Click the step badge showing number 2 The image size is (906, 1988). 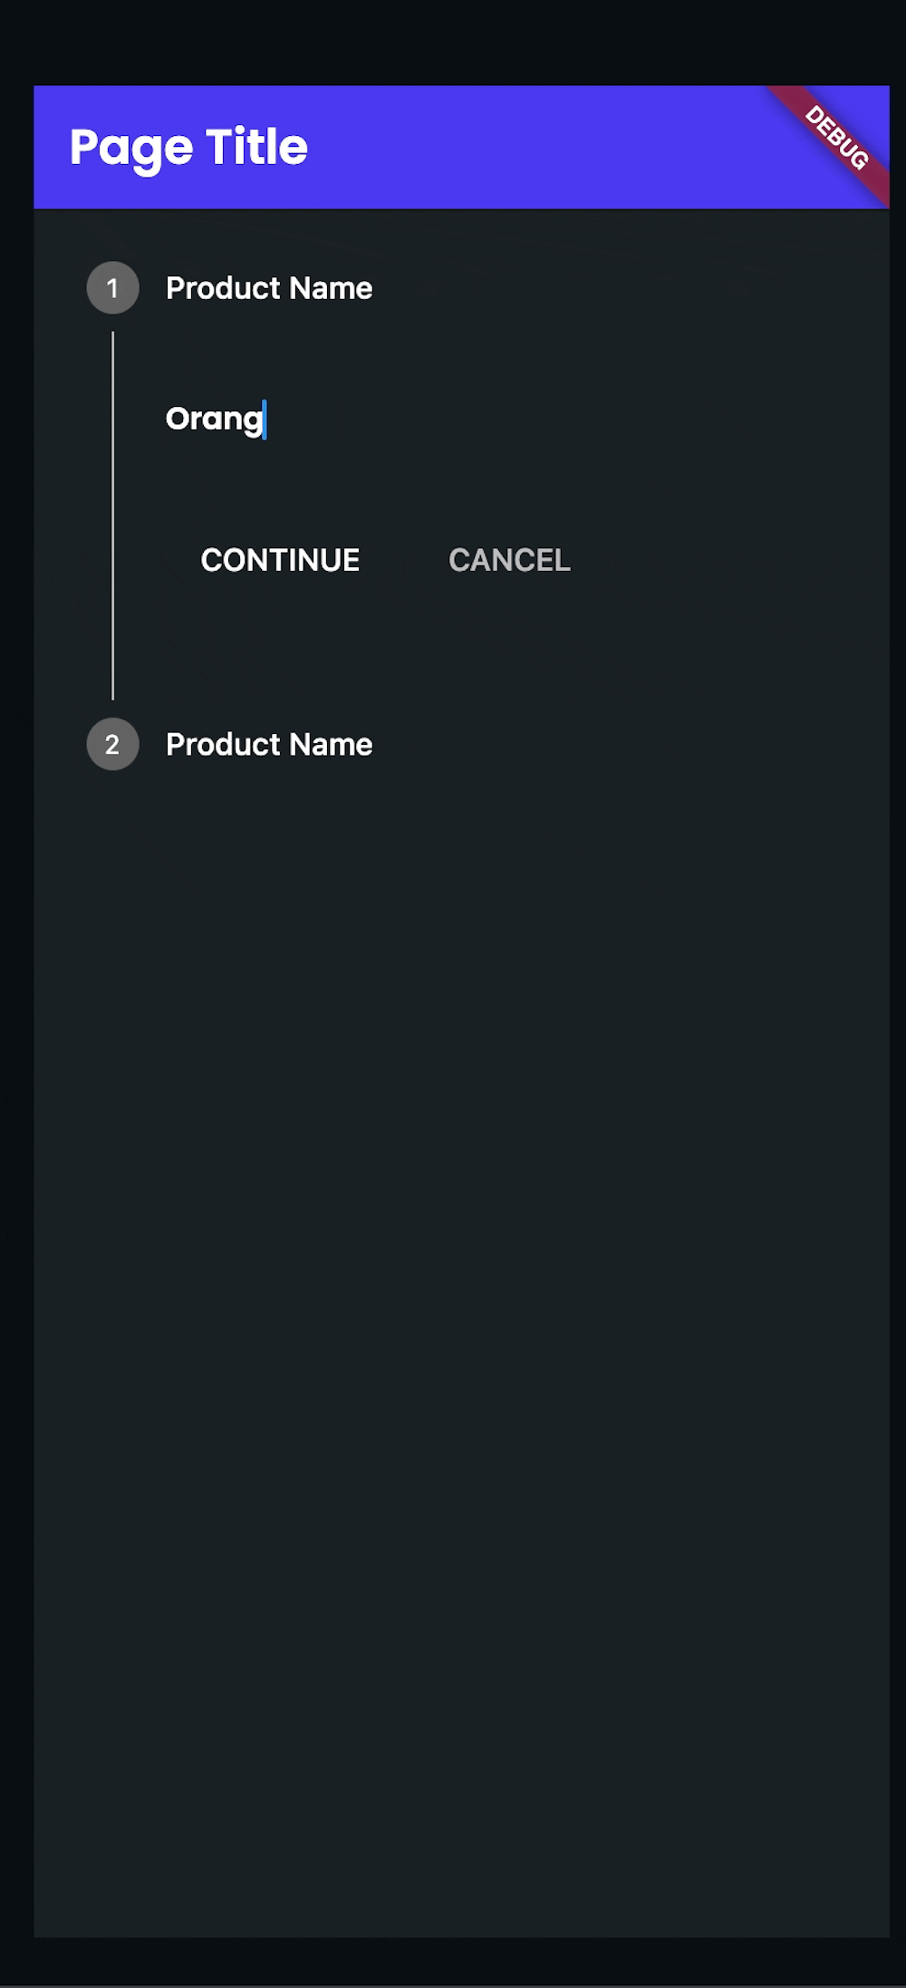pos(112,744)
